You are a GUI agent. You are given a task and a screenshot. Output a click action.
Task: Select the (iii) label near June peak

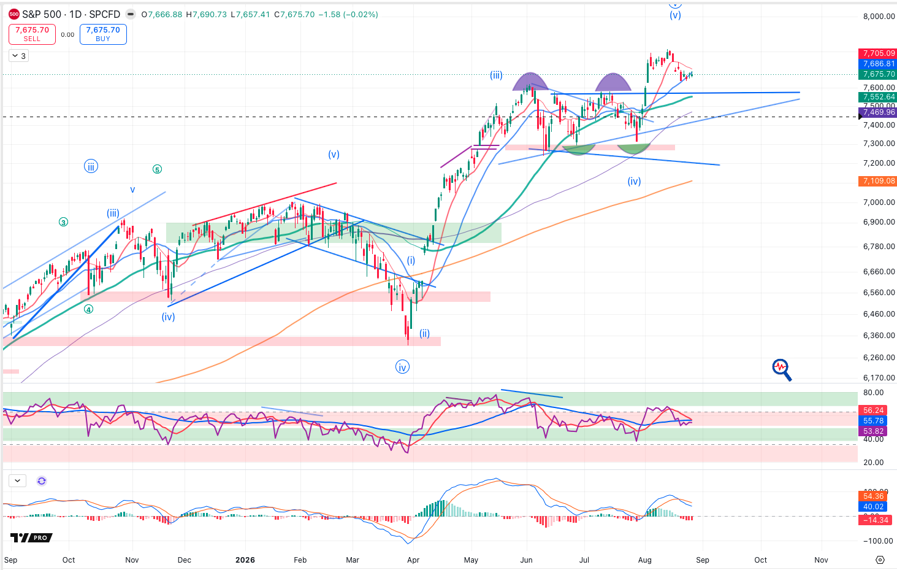pyautogui.click(x=496, y=75)
